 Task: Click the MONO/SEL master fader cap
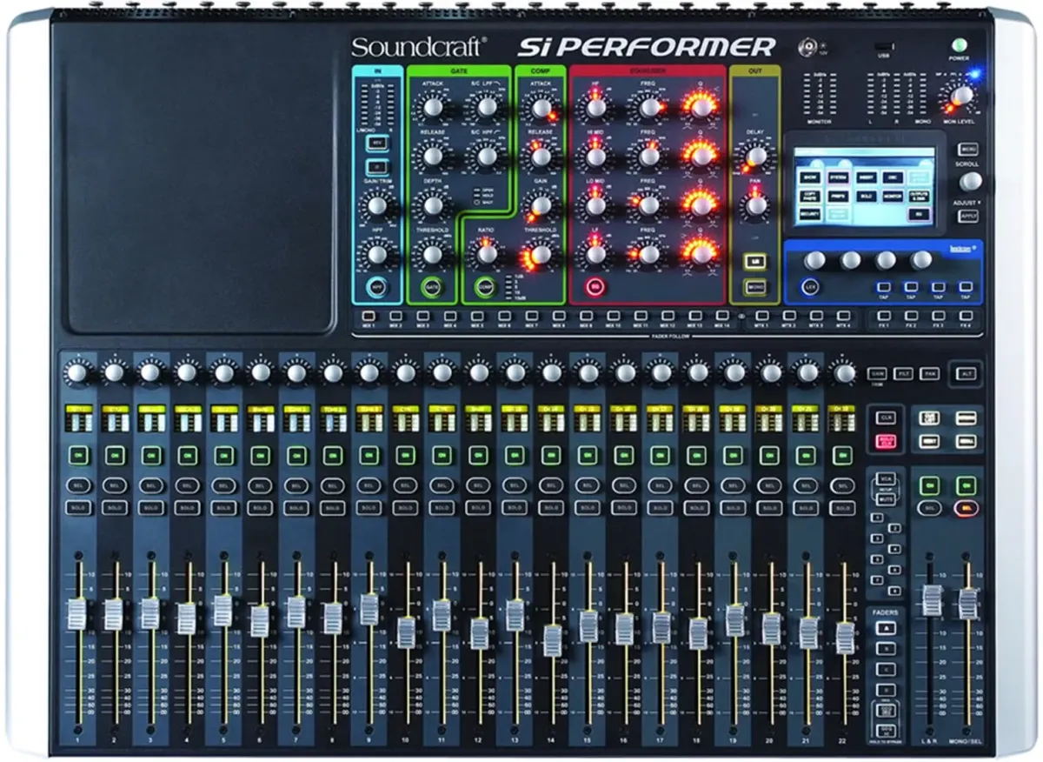click(x=967, y=603)
